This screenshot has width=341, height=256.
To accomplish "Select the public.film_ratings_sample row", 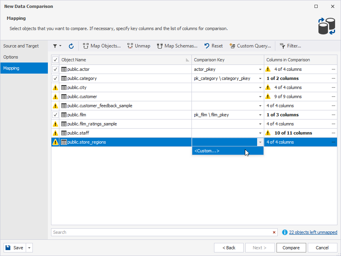I will click(x=194, y=124).
